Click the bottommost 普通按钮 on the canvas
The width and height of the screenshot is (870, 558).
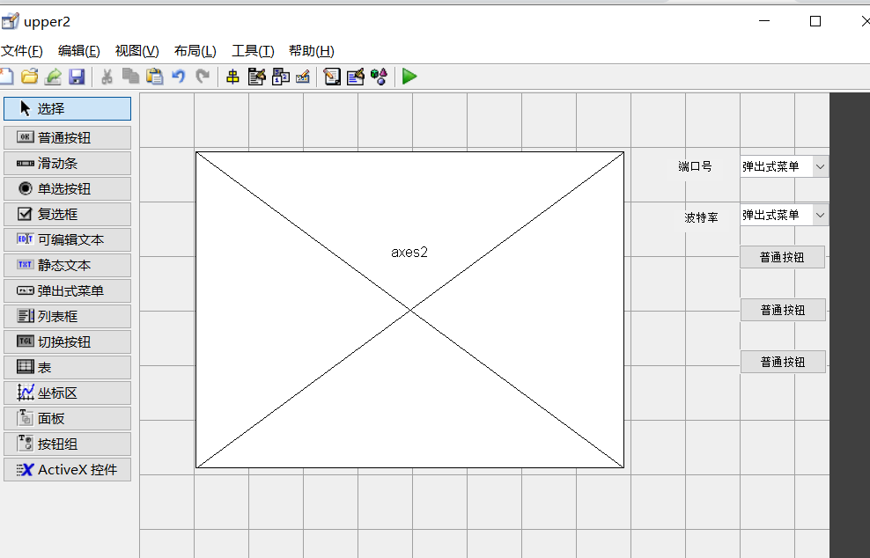tap(782, 362)
